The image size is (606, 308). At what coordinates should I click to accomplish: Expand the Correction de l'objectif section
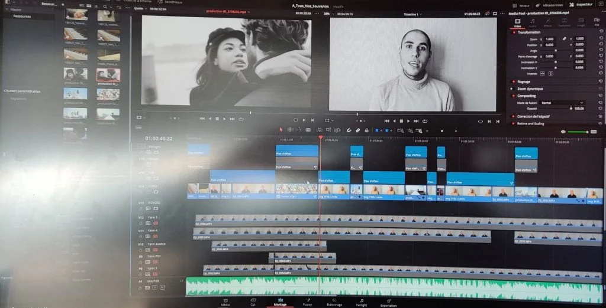[x=533, y=116]
